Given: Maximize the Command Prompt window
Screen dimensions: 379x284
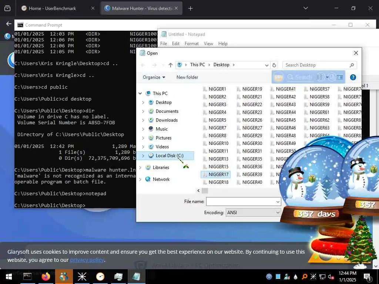Looking at the screenshot, I should 351,25.
